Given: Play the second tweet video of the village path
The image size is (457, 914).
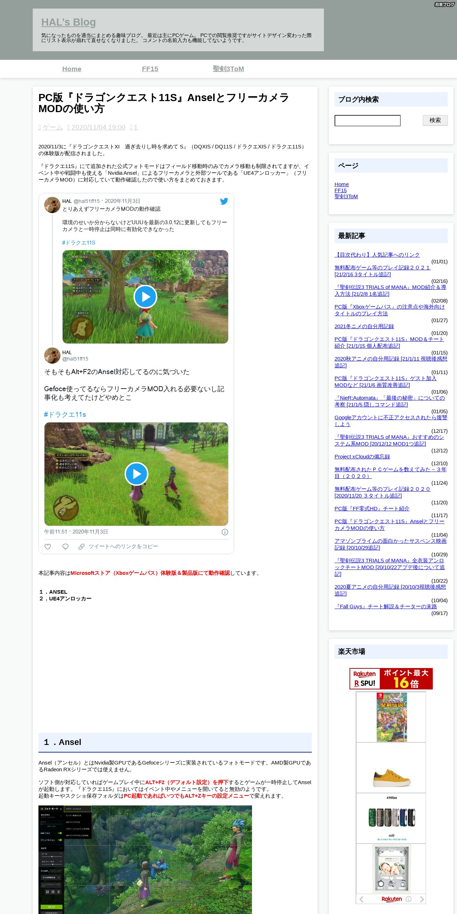Looking at the screenshot, I should point(136,474).
